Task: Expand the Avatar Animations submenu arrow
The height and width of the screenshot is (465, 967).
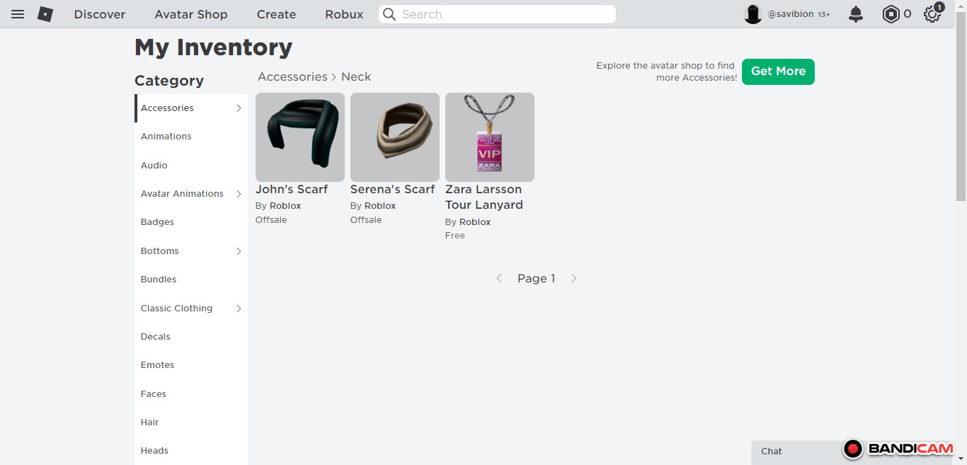Action: [x=239, y=194]
